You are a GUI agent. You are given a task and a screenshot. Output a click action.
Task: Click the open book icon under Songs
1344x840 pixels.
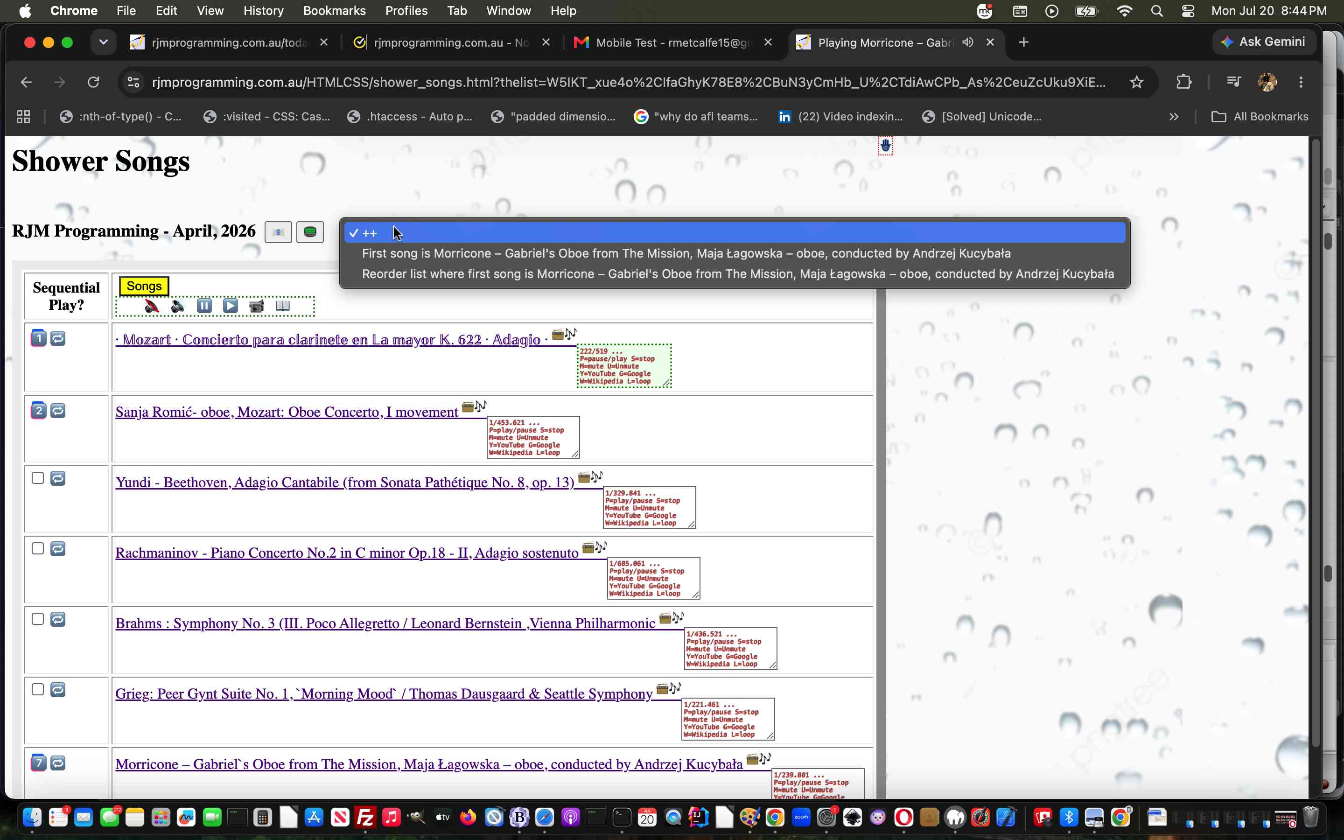tap(283, 306)
